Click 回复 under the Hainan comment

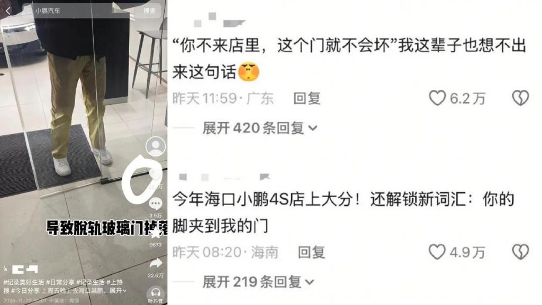[311, 252]
